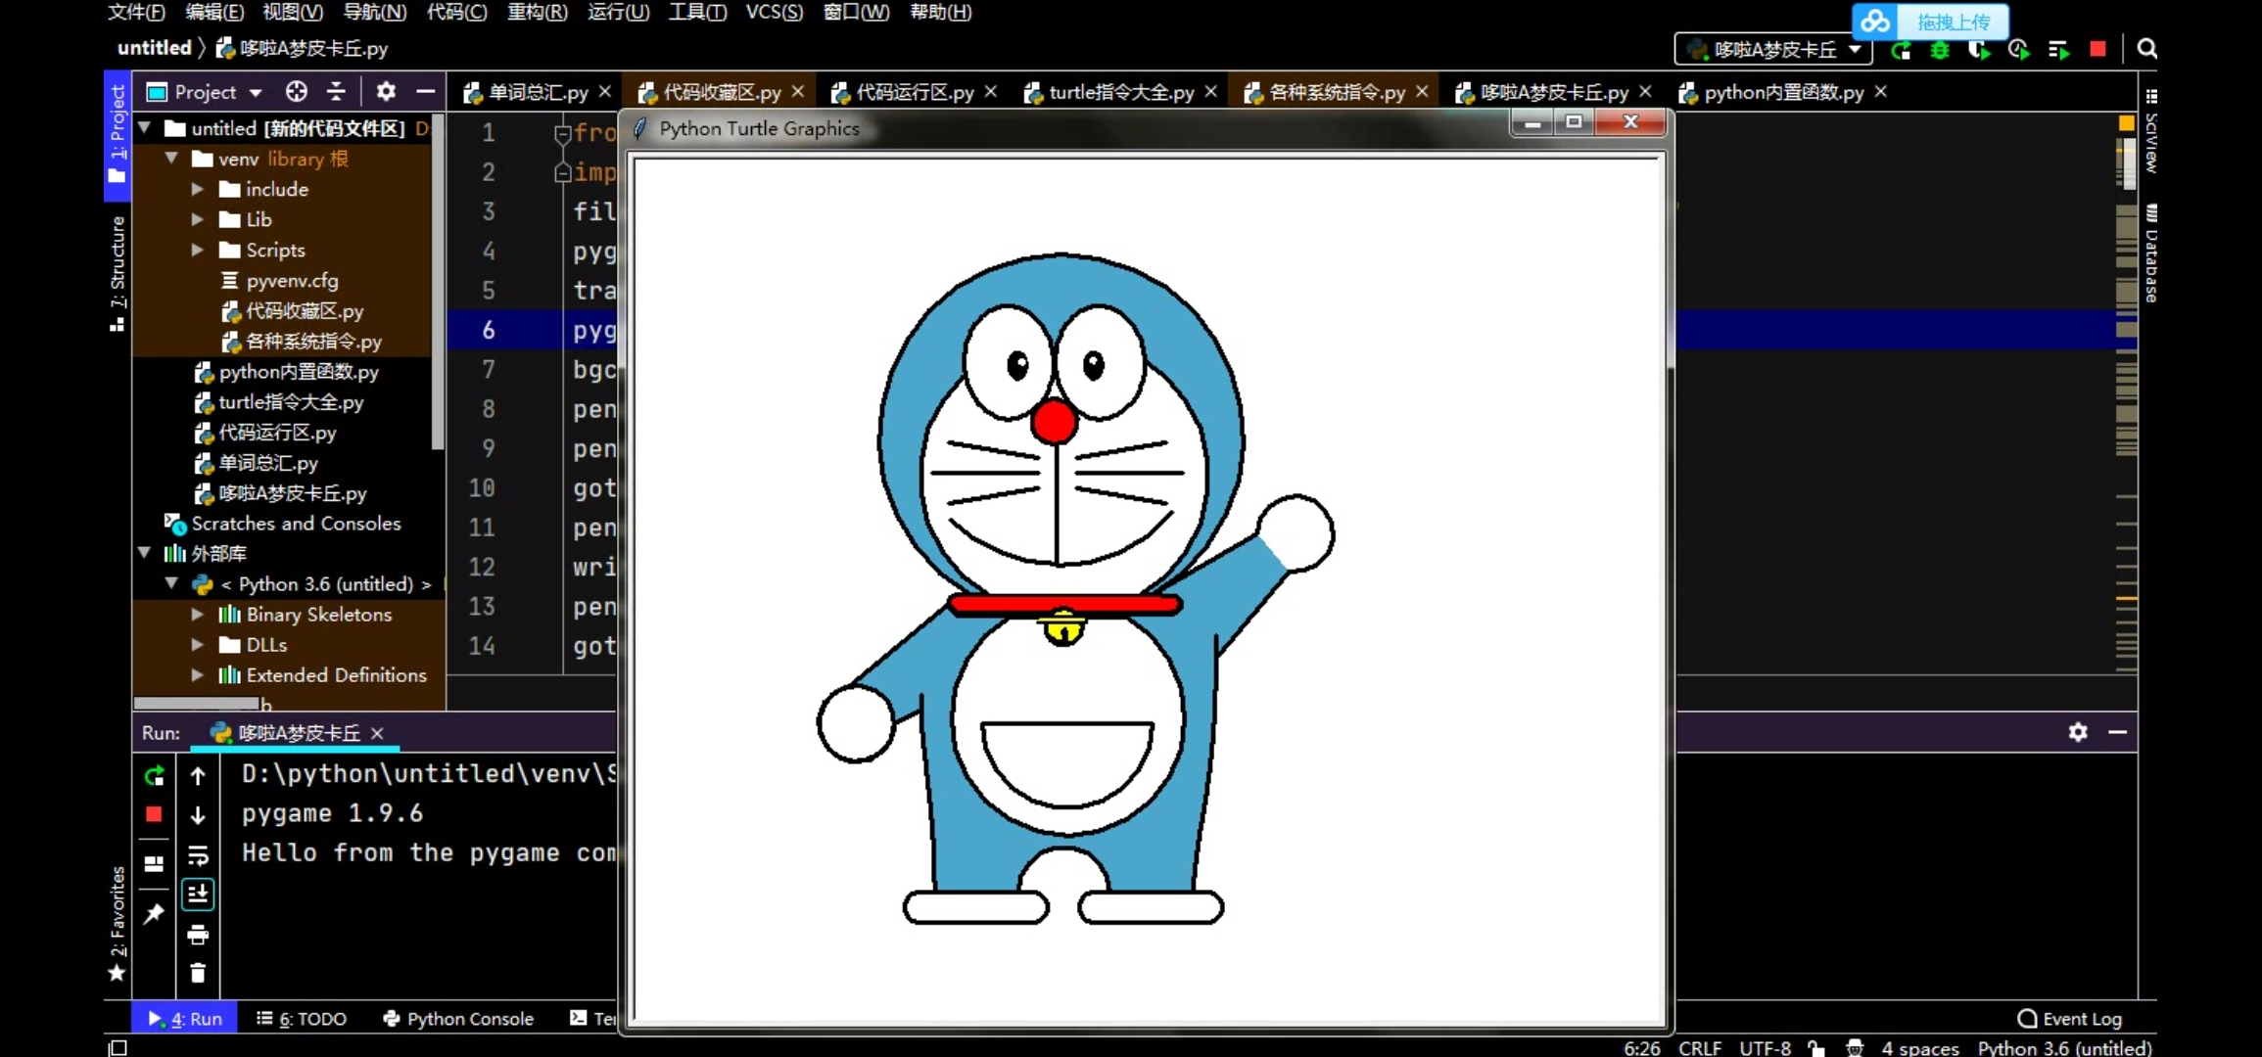This screenshot has height=1057, width=2262.
Task: Click the down arrow in Run console
Action: (x=198, y=815)
